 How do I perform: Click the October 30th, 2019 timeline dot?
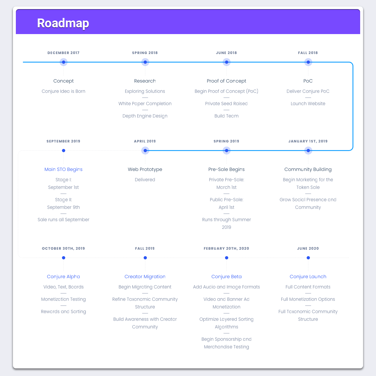[x=63, y=258]
